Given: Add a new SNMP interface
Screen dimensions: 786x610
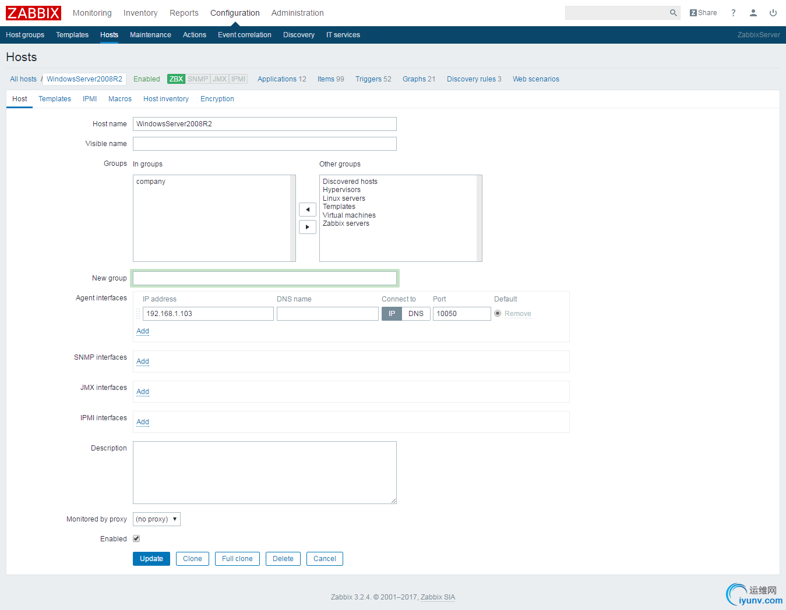Looking at the screenshot, I should (143, 361).
